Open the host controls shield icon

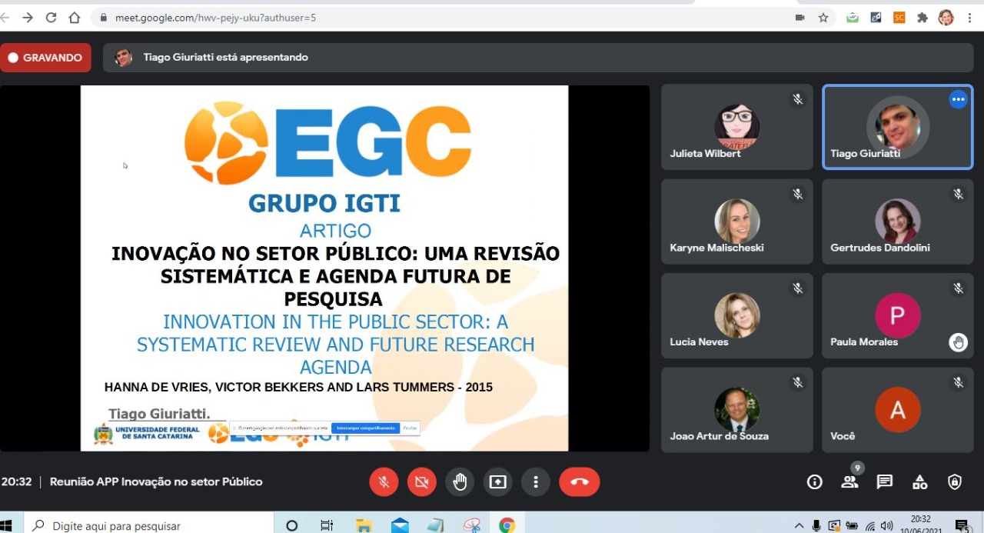pyautogui.click(x=955, y=482)
